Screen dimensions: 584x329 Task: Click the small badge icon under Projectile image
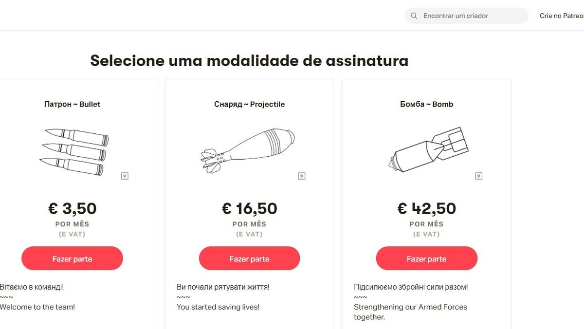(302, 176)
